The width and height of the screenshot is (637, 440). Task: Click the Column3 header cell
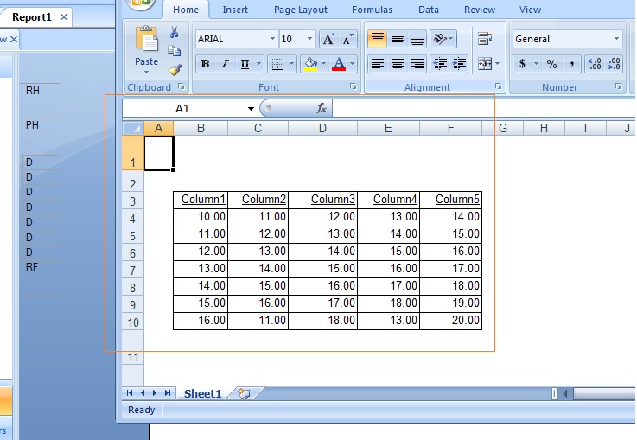coord(322,200)
